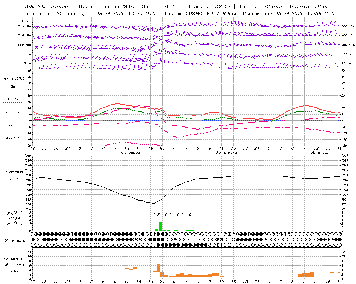This screenshot has height=284, width=356.
Task: Click the '06 апреля' date label
Action: pyautogui.click(x=321, y=153)
